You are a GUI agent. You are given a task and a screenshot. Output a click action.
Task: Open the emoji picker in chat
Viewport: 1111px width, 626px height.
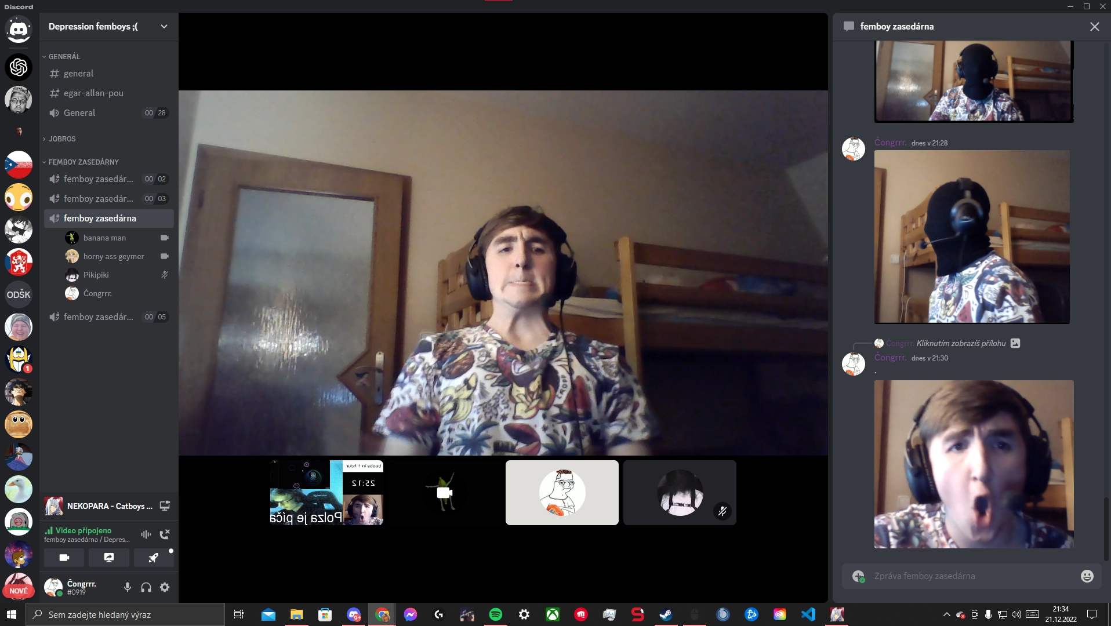[x=1087, y=576]
